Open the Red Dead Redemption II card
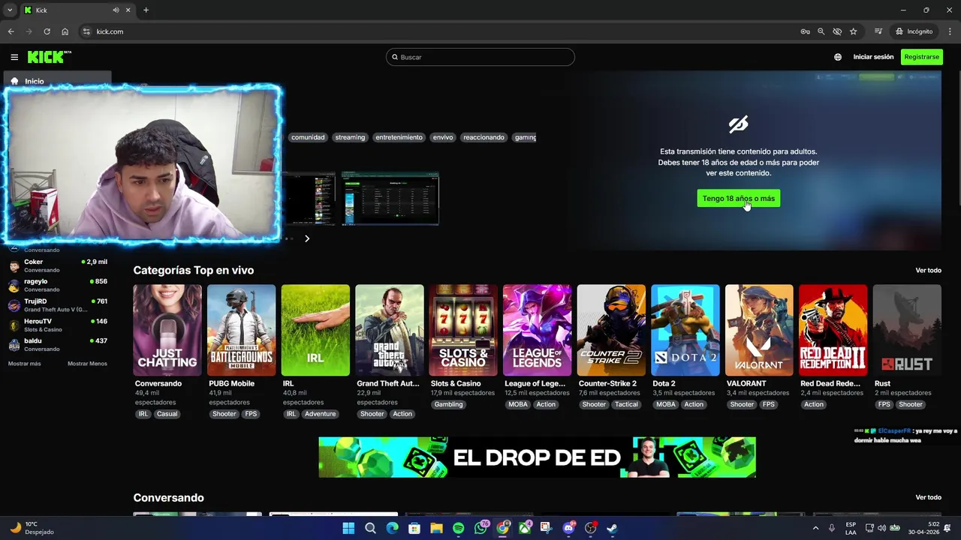The height and width of the screenshot is (540, 961). (833, 330)
